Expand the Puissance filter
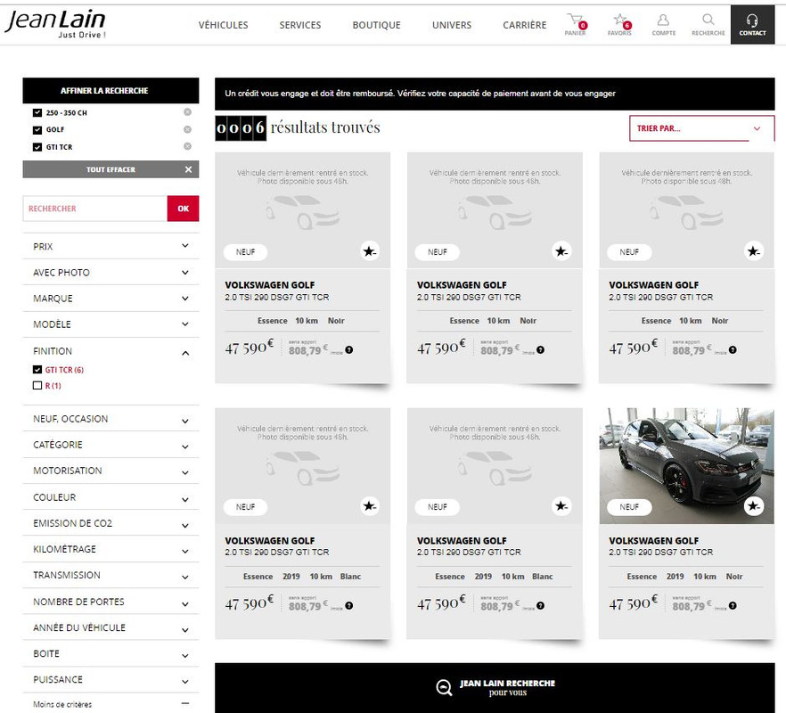Screen dimensions: 786x713 pos(111,680)
